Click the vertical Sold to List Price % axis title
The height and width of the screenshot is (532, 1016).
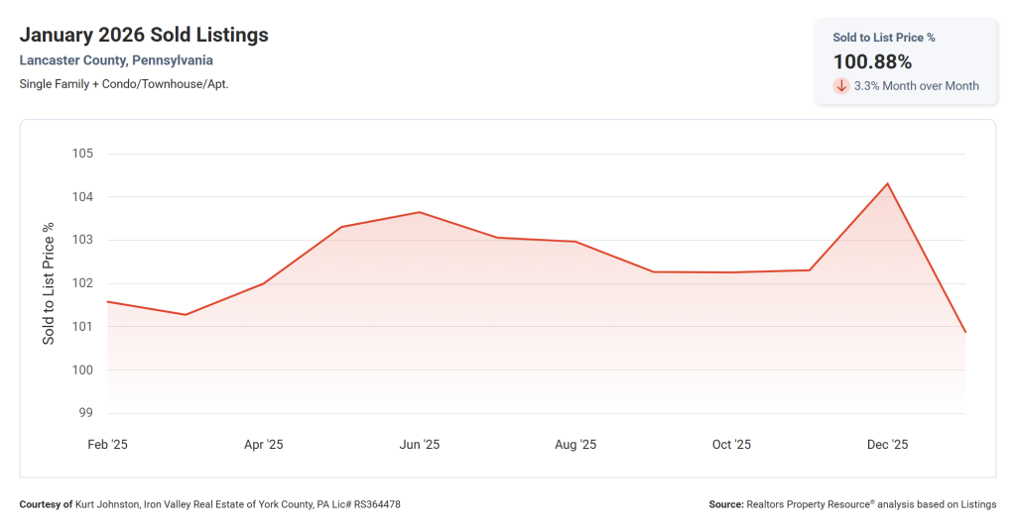49,283
